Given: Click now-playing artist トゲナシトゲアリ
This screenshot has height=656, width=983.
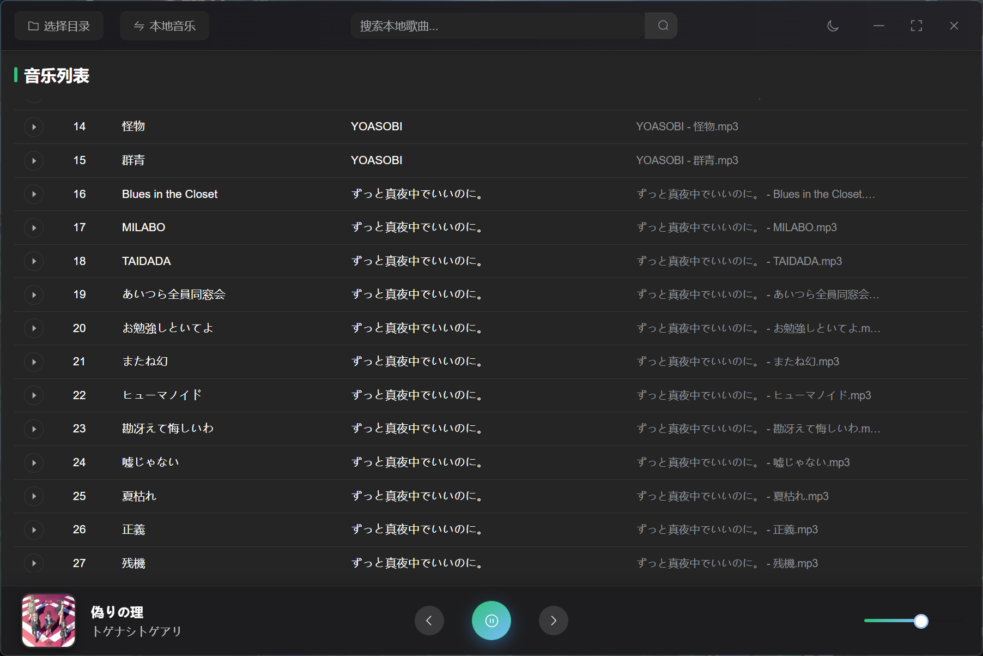Looking at the screenshot, I should point(137,631).
